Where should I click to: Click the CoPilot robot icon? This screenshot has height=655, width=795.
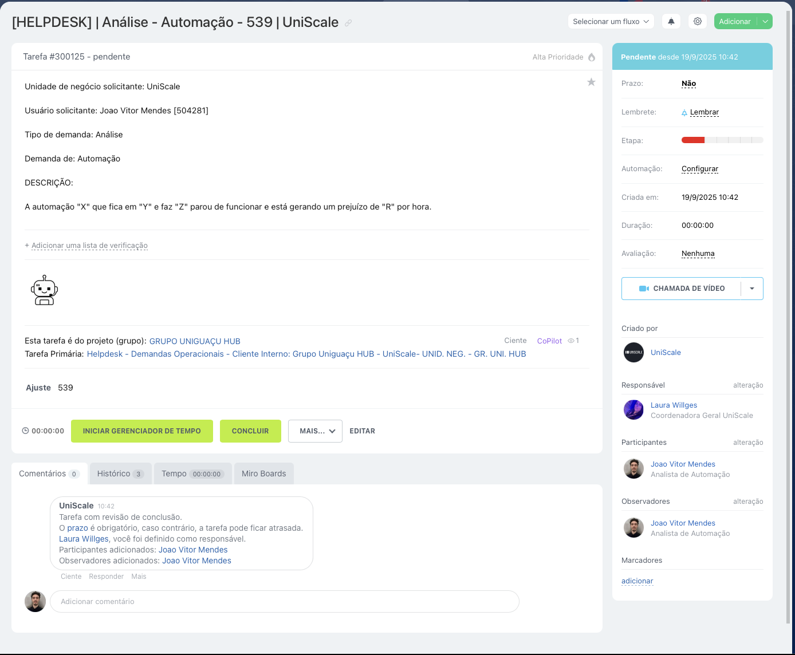[x=44, y=290]
